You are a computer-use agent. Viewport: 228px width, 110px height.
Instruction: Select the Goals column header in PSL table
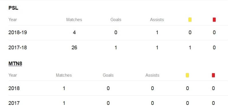coord(116,20)
